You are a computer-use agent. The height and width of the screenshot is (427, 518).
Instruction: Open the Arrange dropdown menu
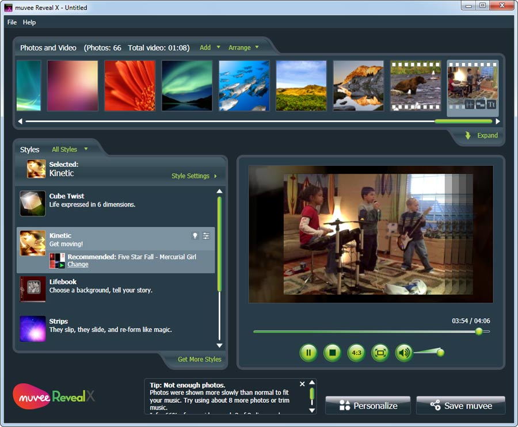click(243, 48)
